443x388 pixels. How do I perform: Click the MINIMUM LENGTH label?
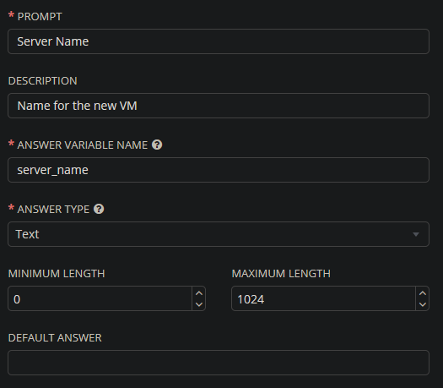[x=57, y=273]
